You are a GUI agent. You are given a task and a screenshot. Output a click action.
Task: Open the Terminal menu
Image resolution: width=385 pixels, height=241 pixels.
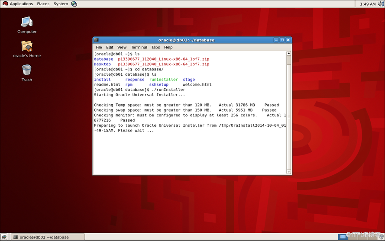tap(139, 47)
